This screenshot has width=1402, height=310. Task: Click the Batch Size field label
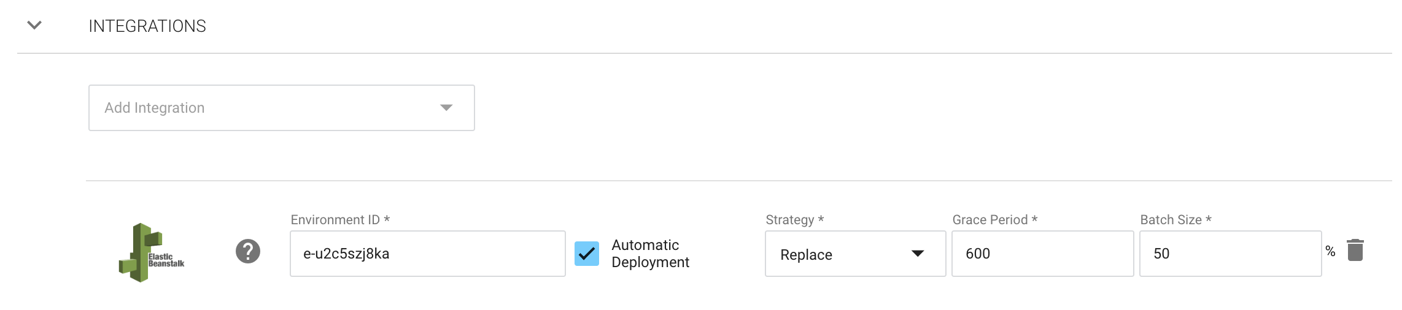(1175, 220)
